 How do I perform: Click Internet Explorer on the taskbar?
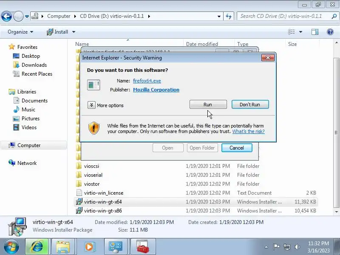click(x=37, y=246)
